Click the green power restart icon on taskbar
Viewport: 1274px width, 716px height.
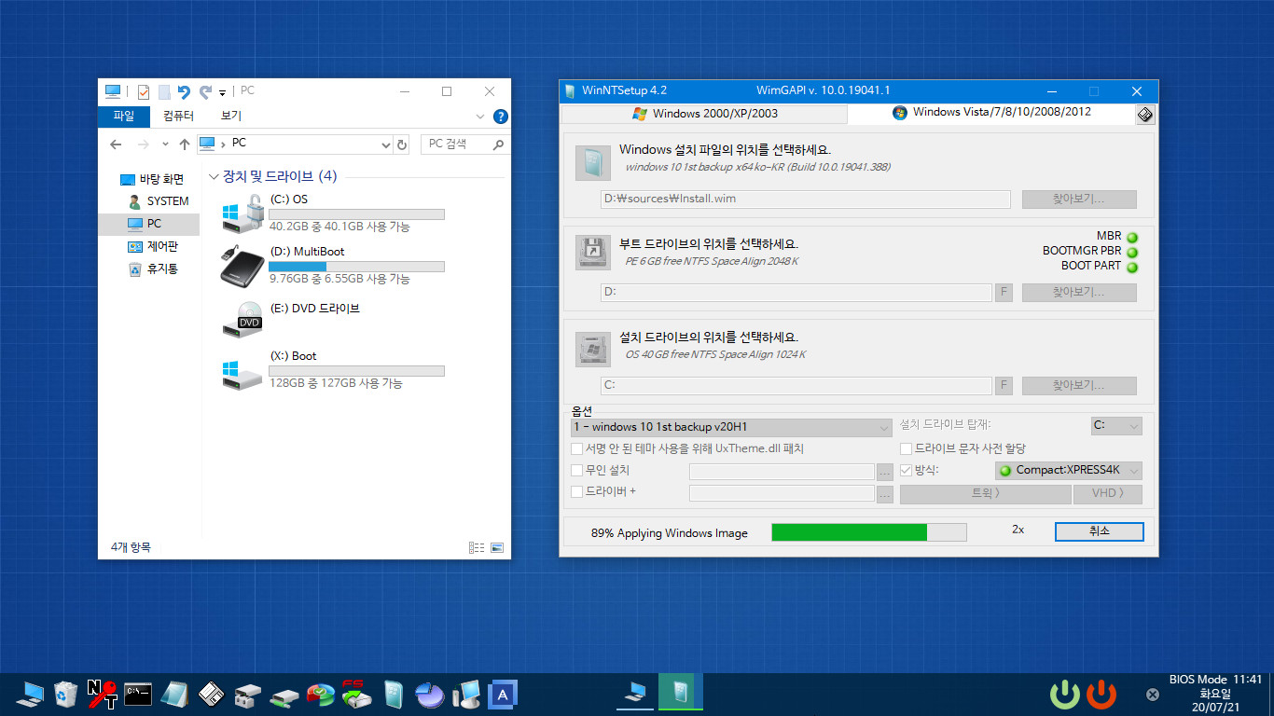(1065, 694)
